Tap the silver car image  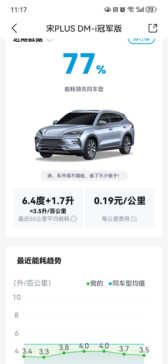coord(85,135)
